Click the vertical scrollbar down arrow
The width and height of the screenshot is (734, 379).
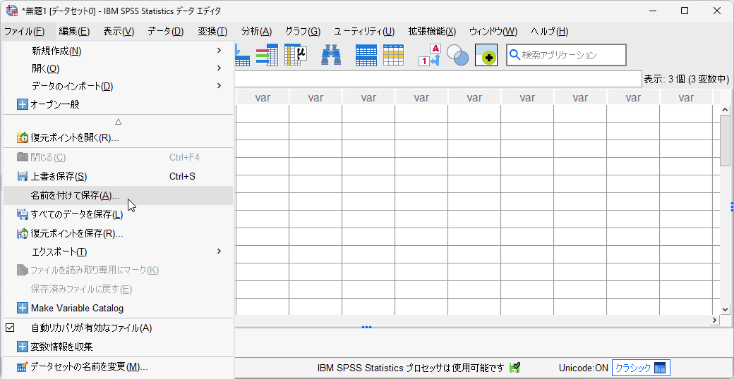[x=725, y=309]
